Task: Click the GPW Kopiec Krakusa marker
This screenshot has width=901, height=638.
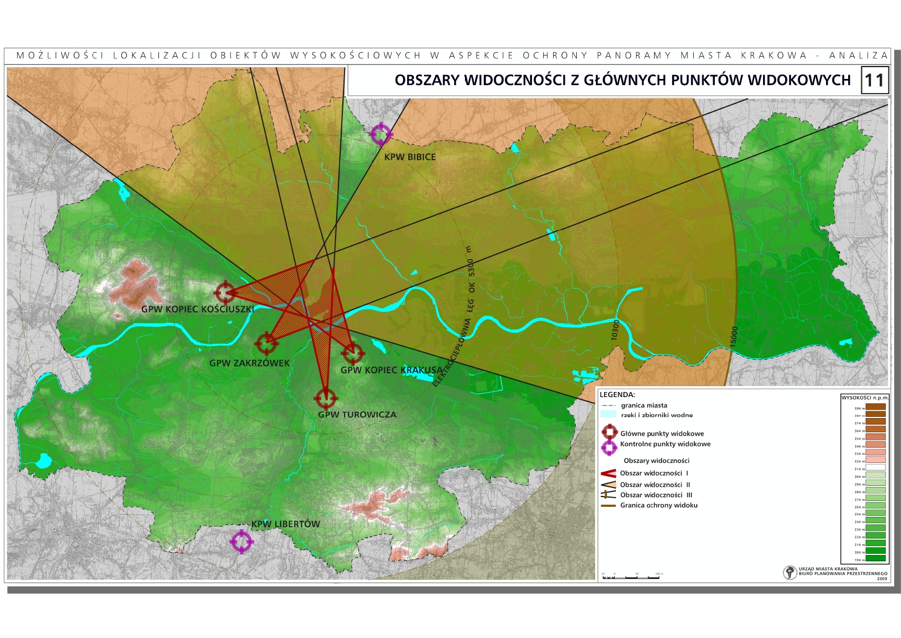Action: point(353,353)
